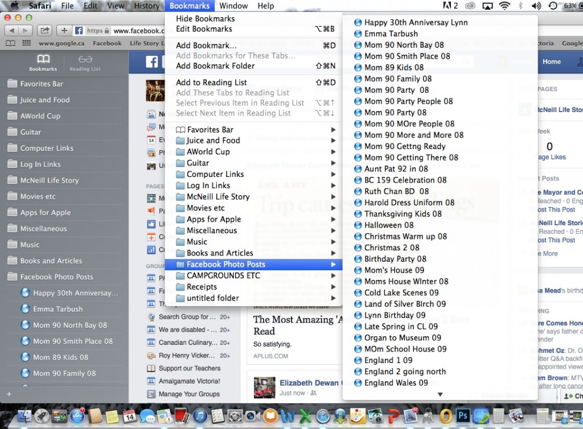The width and height of the screenshot is (583, 429).
Task: Open Manage Your Groups link
Action: [189, 394]
